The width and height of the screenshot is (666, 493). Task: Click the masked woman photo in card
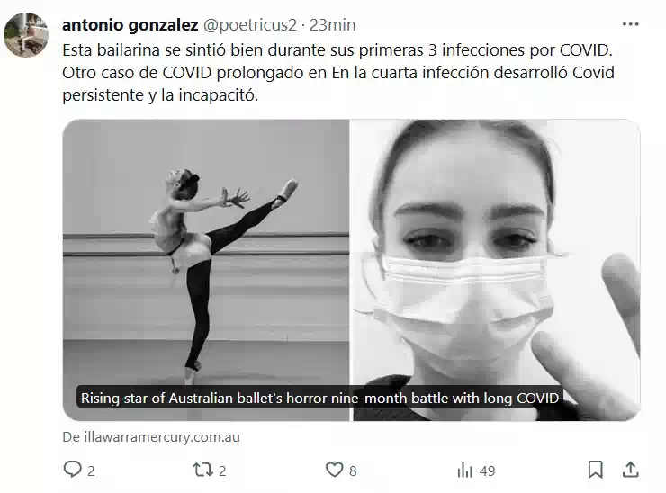[495, 270]
